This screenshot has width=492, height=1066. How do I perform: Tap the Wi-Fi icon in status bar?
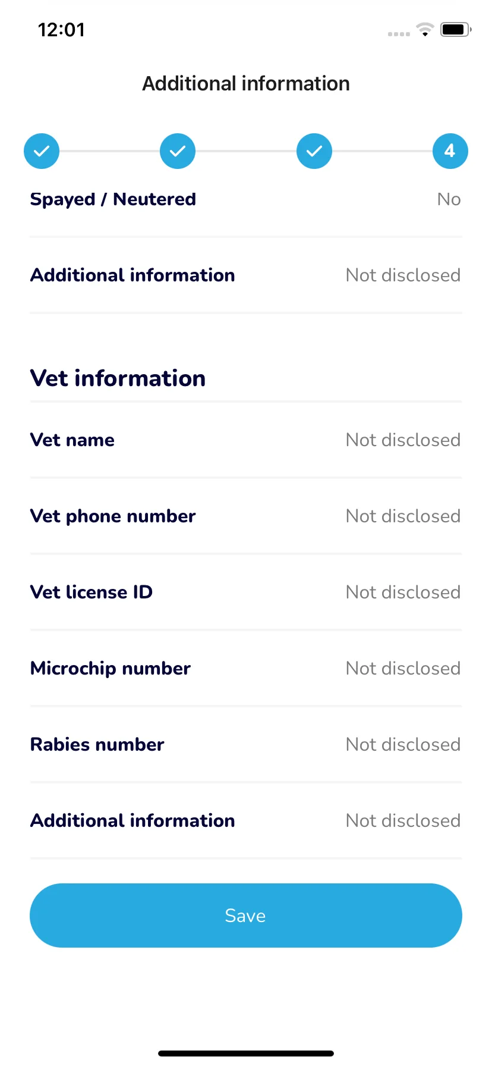point(425,29)
